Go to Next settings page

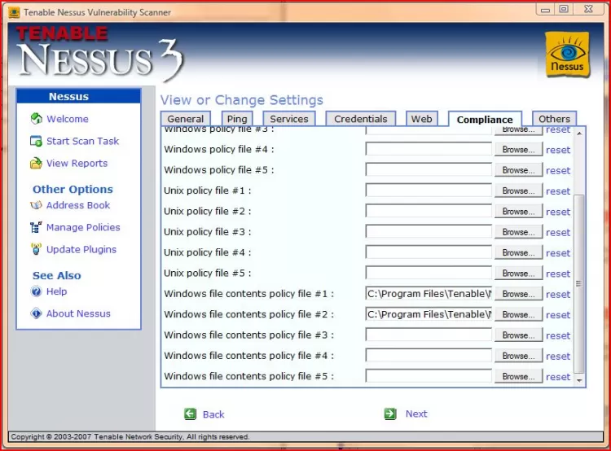click(416, 414)
